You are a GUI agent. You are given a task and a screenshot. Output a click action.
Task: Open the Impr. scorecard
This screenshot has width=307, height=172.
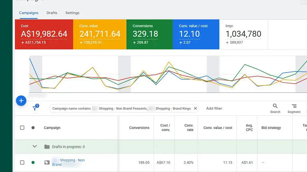pyautogui.click(x=243, y=34)
